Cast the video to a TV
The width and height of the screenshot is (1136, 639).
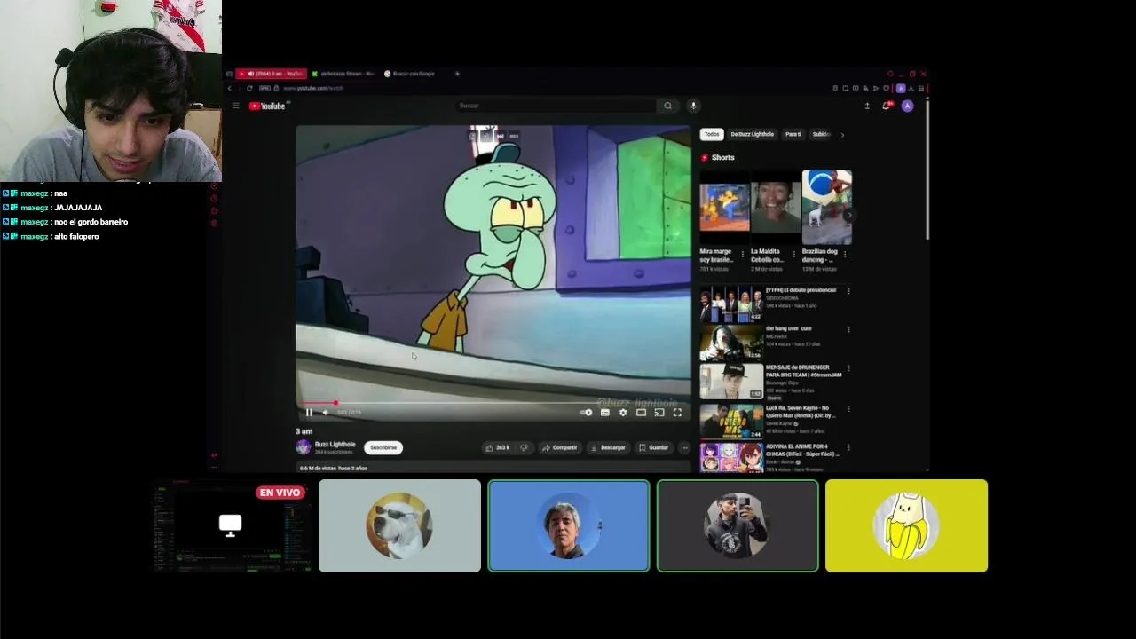[659, 412]
